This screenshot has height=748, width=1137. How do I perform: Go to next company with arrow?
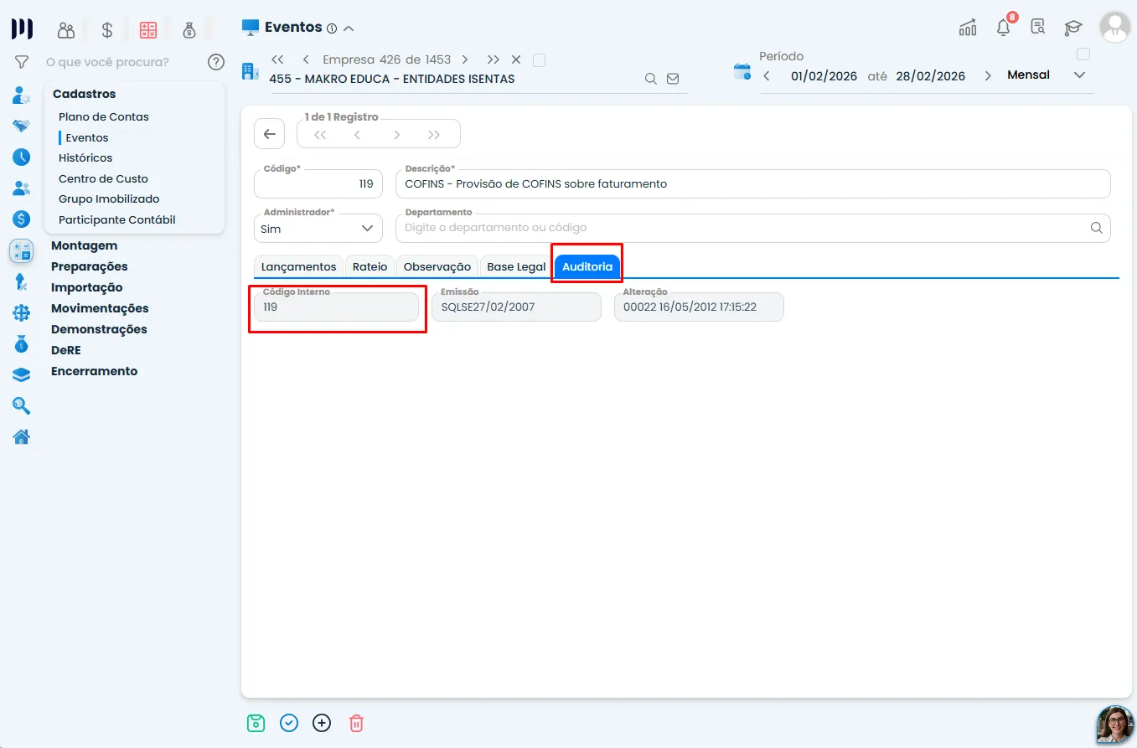[x=465, y=60]
